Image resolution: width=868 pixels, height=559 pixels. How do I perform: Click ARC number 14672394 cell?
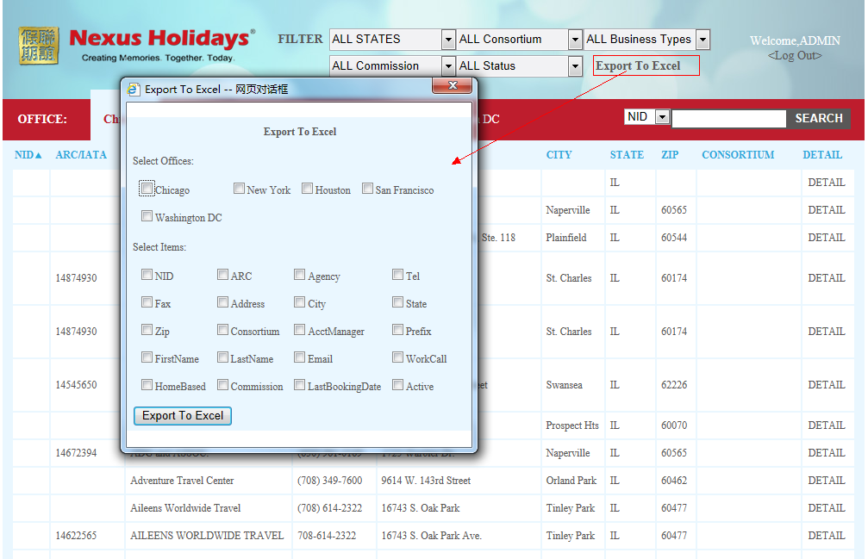point(77,453)
